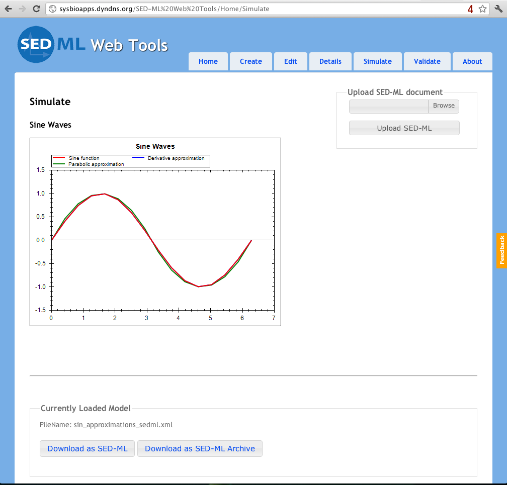Viewport: 507px width, 485px height.
Task: Open the Home tab
Action: pos(208,61)
